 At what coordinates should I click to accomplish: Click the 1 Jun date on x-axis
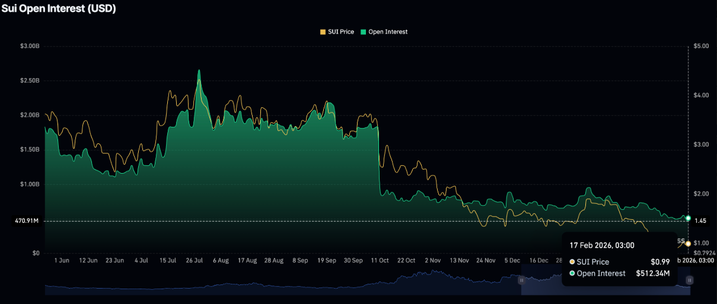(x=61, y=260)
